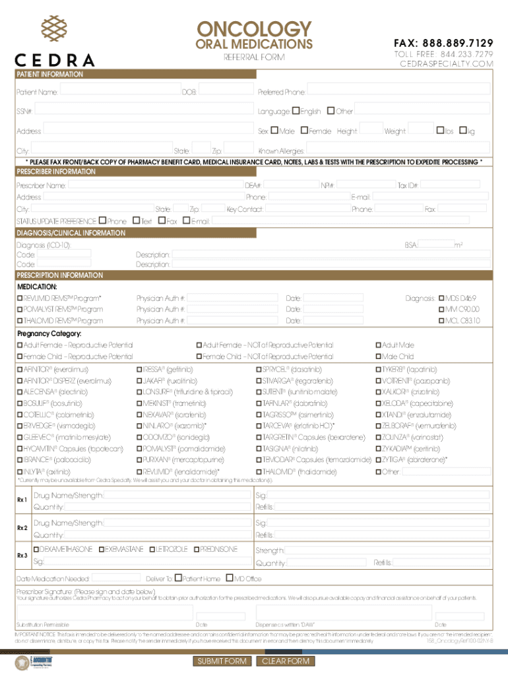Check GLEEVEC (imatinib mesylate) box
The image size is (508, 676).
(x=20, y=437)
